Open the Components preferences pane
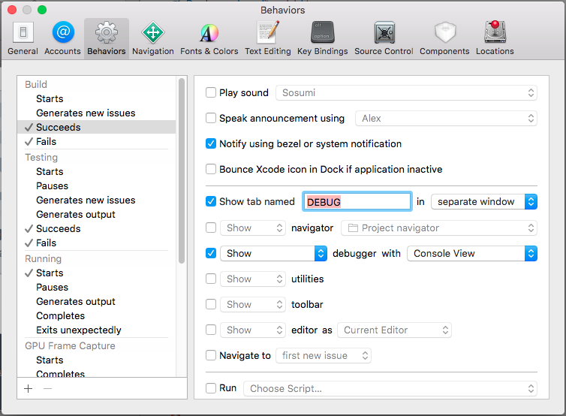The width and height of the screenshot is (566, 416). 445,38
